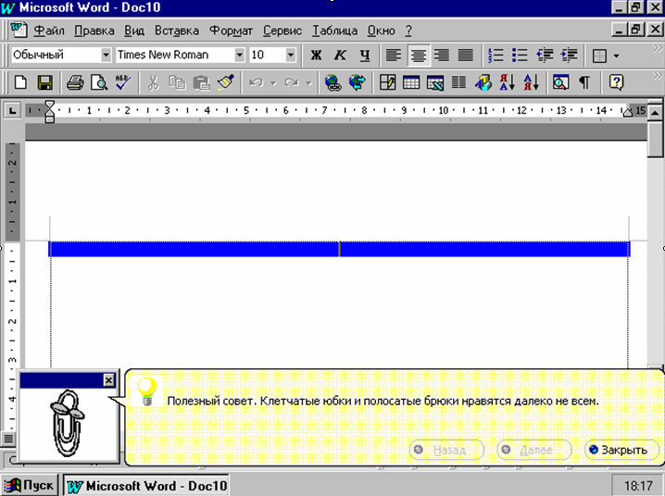Click the Columns toolbar icon
The height and width of the screenshot is (496, 665).
click(457, 82)
